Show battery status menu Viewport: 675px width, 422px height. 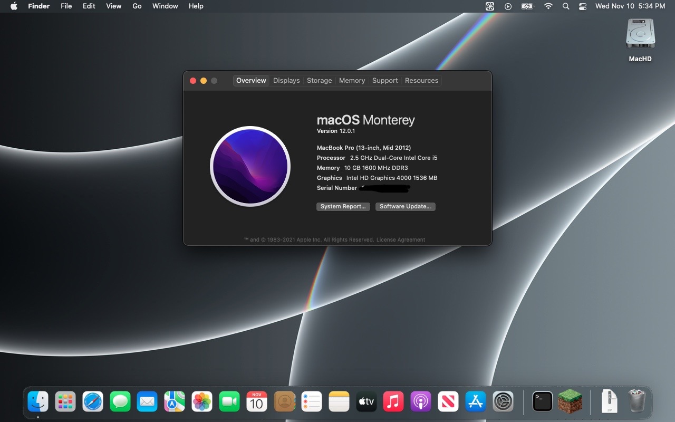tap(527, 6)
